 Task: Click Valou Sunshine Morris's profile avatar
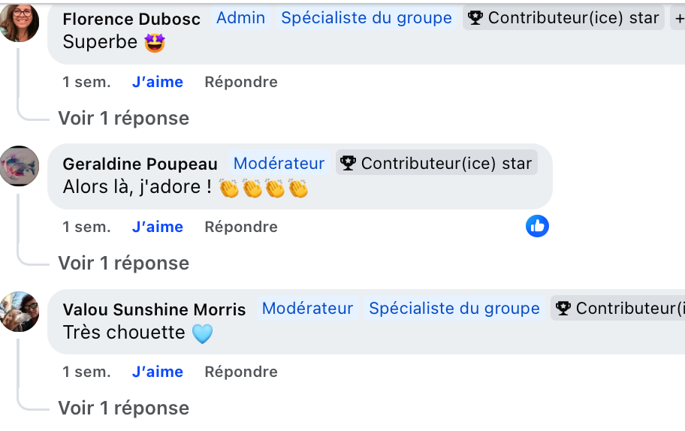click(20, 311)
